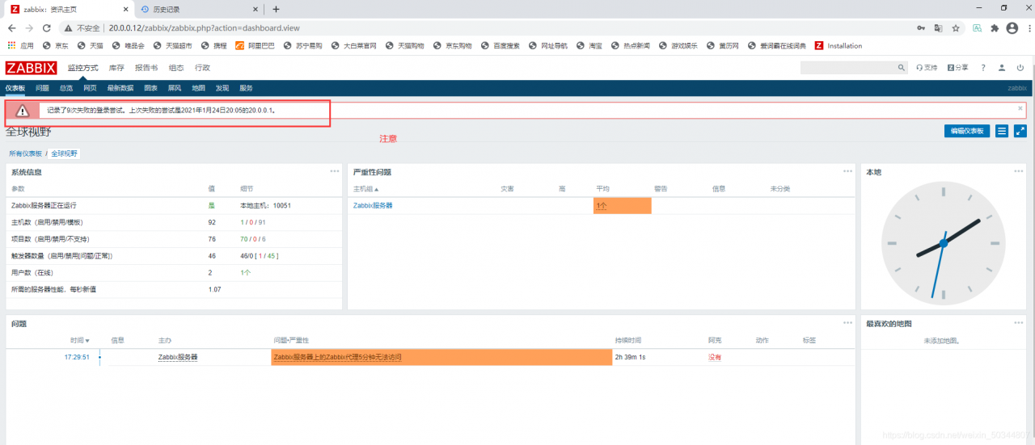Open 所有仪表板 breadcrumb link
This screenshot has width=1035, height=445.
(x=25, y=153)
